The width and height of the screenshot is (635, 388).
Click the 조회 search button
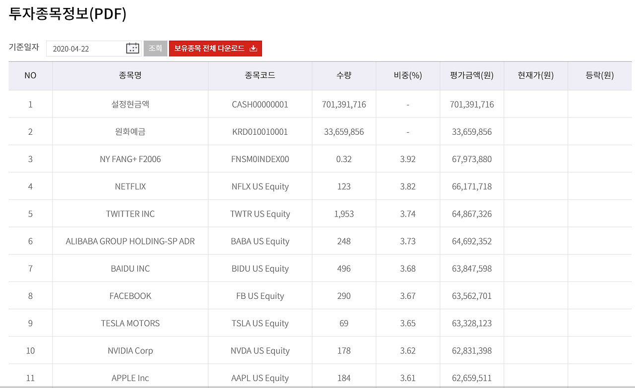tap(155, 48)
